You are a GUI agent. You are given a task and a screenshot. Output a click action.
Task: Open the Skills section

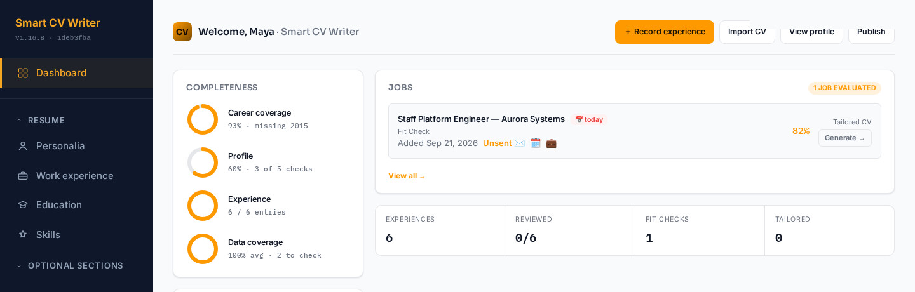point(76,235)
